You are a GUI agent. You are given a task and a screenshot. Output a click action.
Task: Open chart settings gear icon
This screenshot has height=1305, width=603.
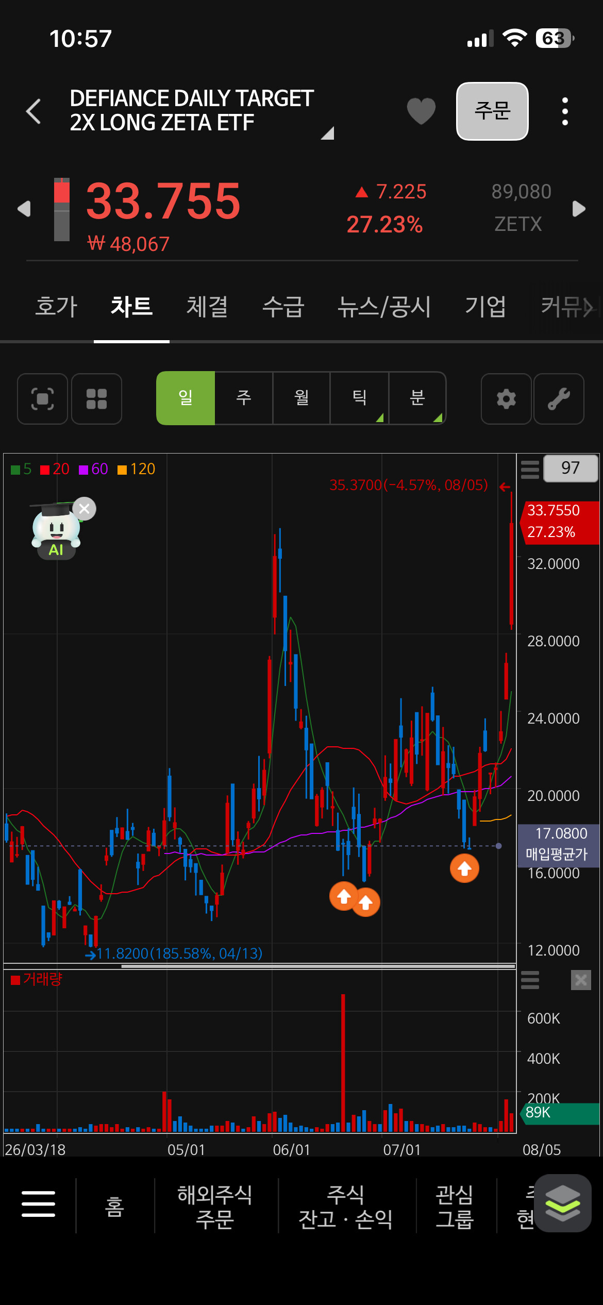[x=506, y=399]
